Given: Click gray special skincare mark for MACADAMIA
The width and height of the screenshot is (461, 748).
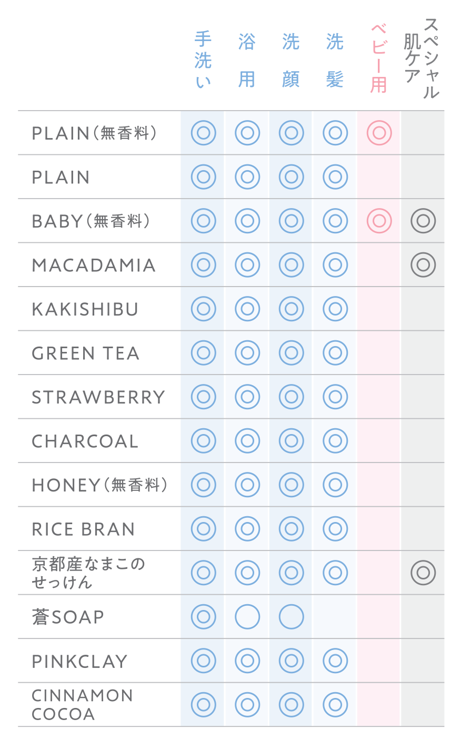Looking at the screenshot, I should pos(423,265).
